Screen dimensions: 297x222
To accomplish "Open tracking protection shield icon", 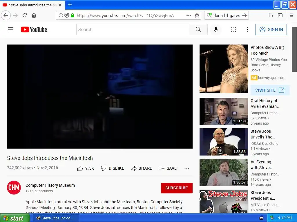I will (x=67, y=16).
